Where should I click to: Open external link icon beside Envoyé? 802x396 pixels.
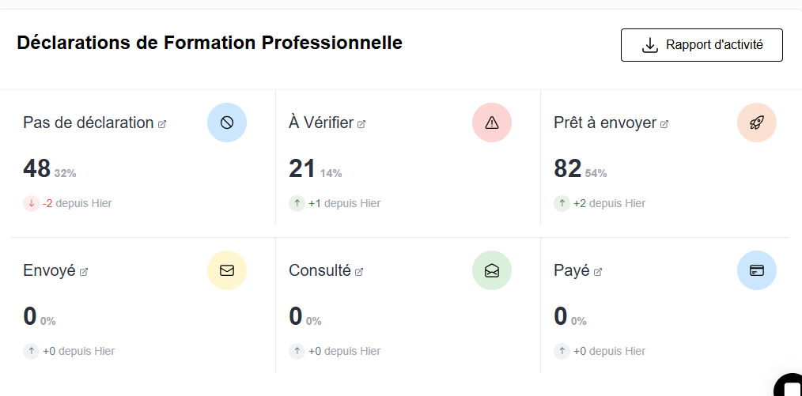(84, 272)
